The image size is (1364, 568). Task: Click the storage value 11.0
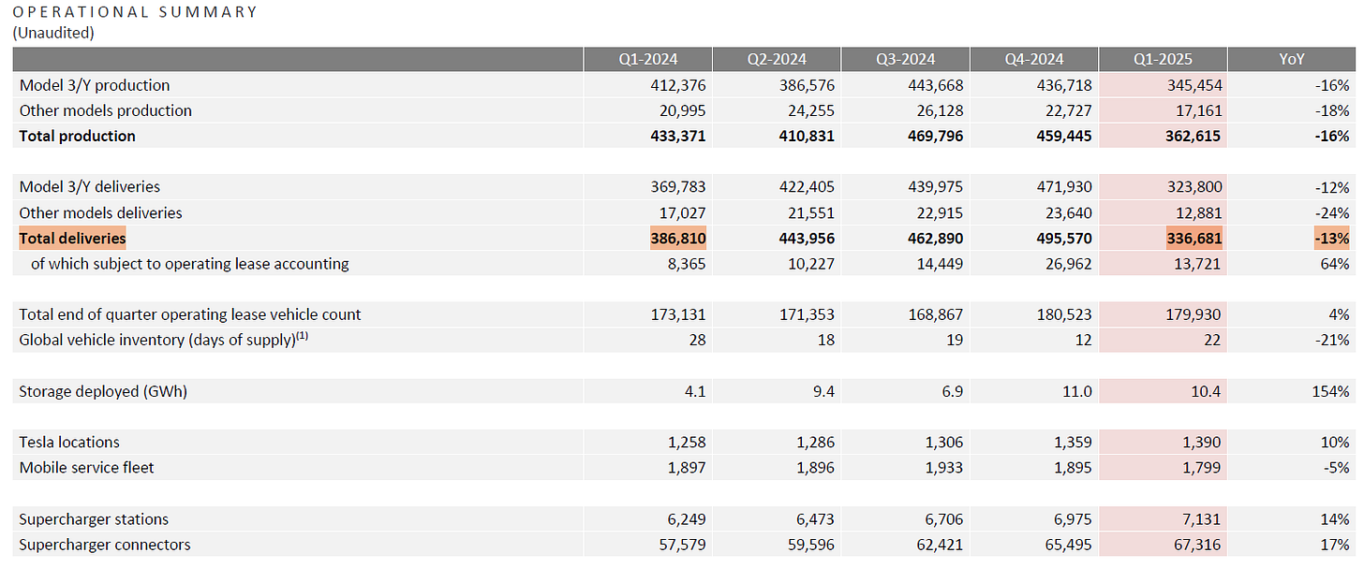pos(1077,391)
